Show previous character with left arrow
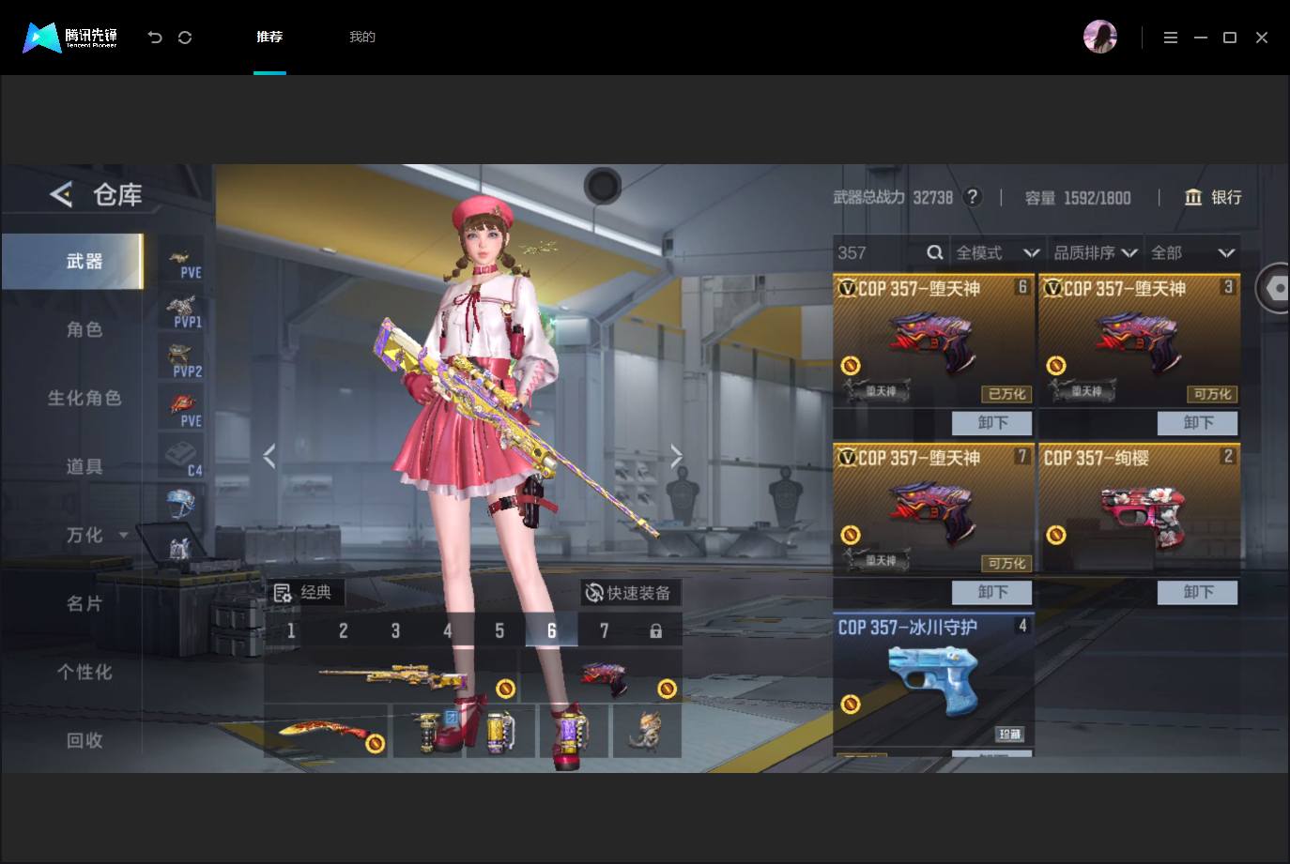The height and width of the screenshot is (864, 1290). pos(269,456)
